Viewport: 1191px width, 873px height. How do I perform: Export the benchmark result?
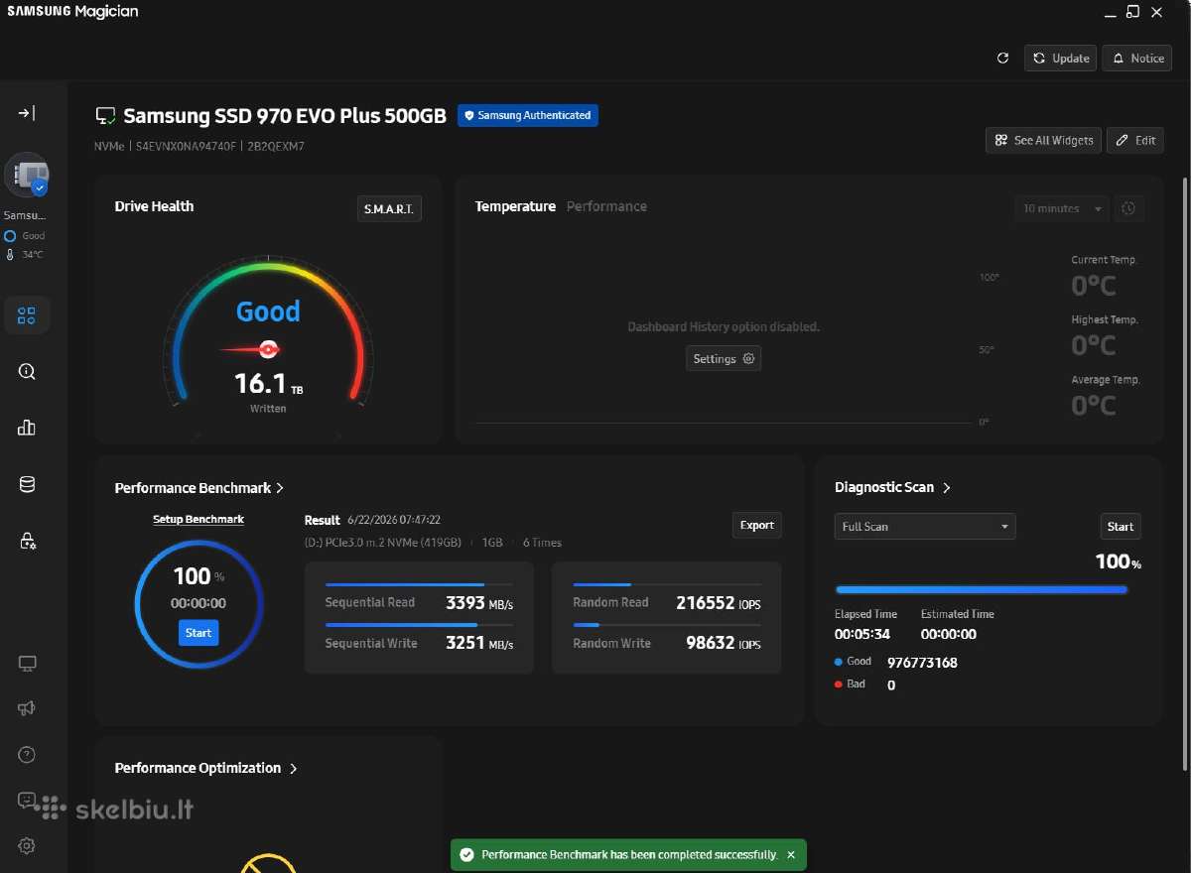(x=757, y=525)
